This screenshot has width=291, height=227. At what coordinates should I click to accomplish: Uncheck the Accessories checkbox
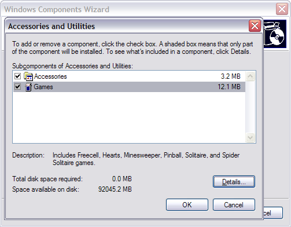click(x=17, y=76)
